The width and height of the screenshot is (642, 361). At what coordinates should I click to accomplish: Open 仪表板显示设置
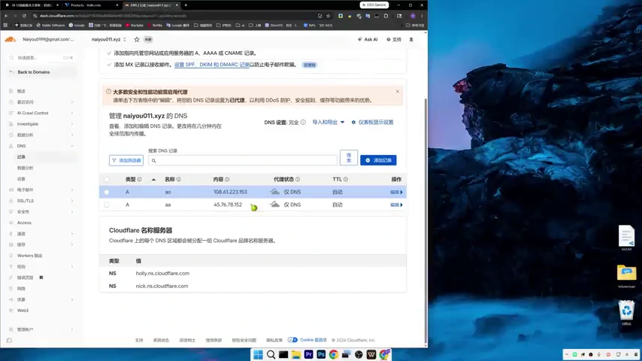tap(373, 122)
